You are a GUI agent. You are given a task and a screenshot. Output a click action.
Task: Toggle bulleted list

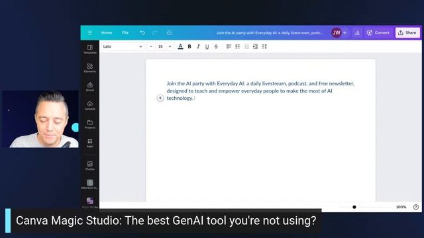point(237,46)
